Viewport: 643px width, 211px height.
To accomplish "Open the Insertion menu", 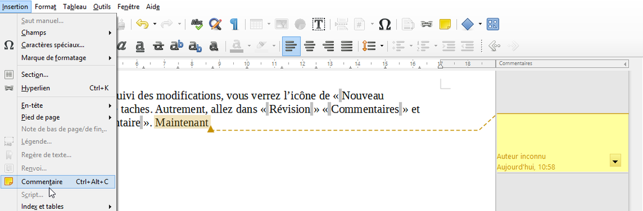I will click(x=15, y=6).
